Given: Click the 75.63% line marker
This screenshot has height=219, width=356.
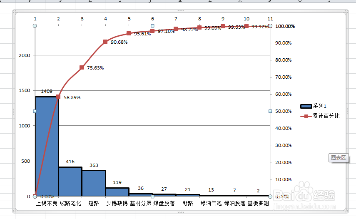Looking at the screenshot, I should tap(82, 67).
